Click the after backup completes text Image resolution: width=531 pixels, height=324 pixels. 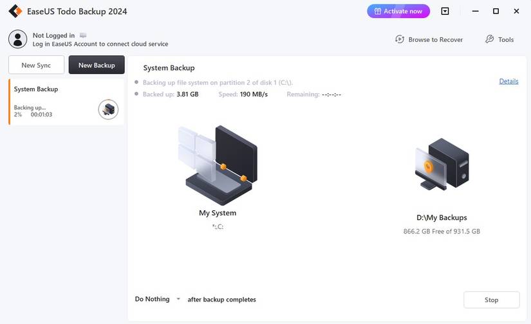pos(222,300)
